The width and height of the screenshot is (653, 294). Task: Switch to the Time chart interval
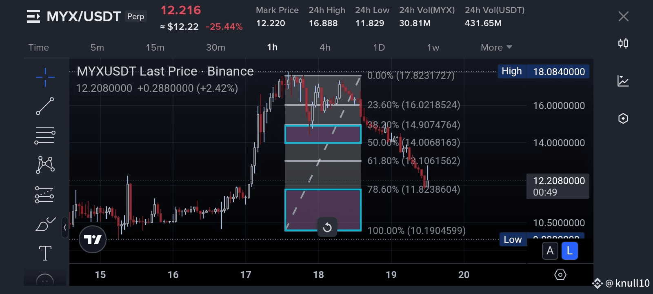point(38,47)
